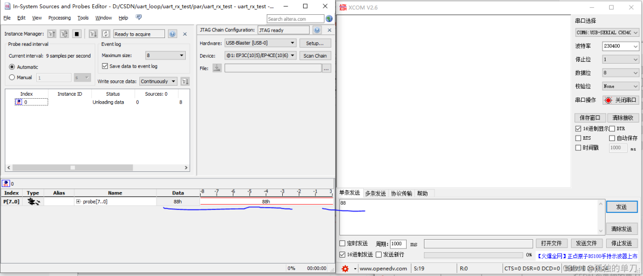
Task: Toggle the 16进制发送 checkbox
Action: [342, 255]
